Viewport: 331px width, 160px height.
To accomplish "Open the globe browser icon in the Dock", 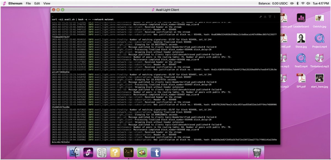I will (x=102, y=152).
